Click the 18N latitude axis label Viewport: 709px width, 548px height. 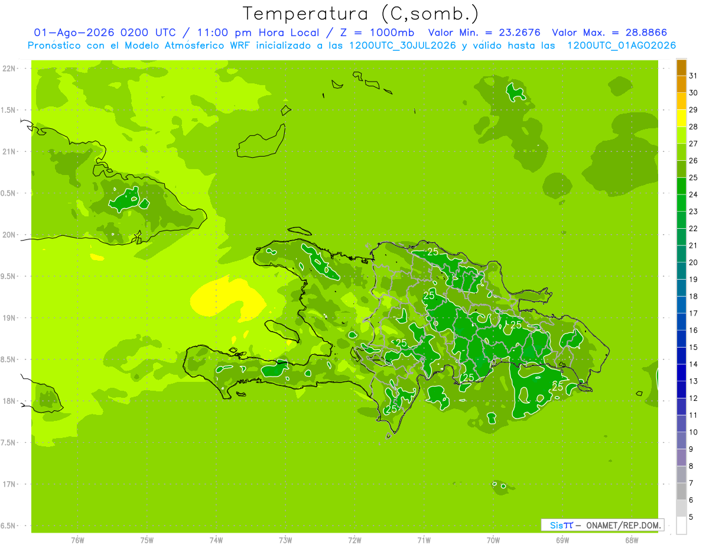pyautogui.click(x=10, y=401)
